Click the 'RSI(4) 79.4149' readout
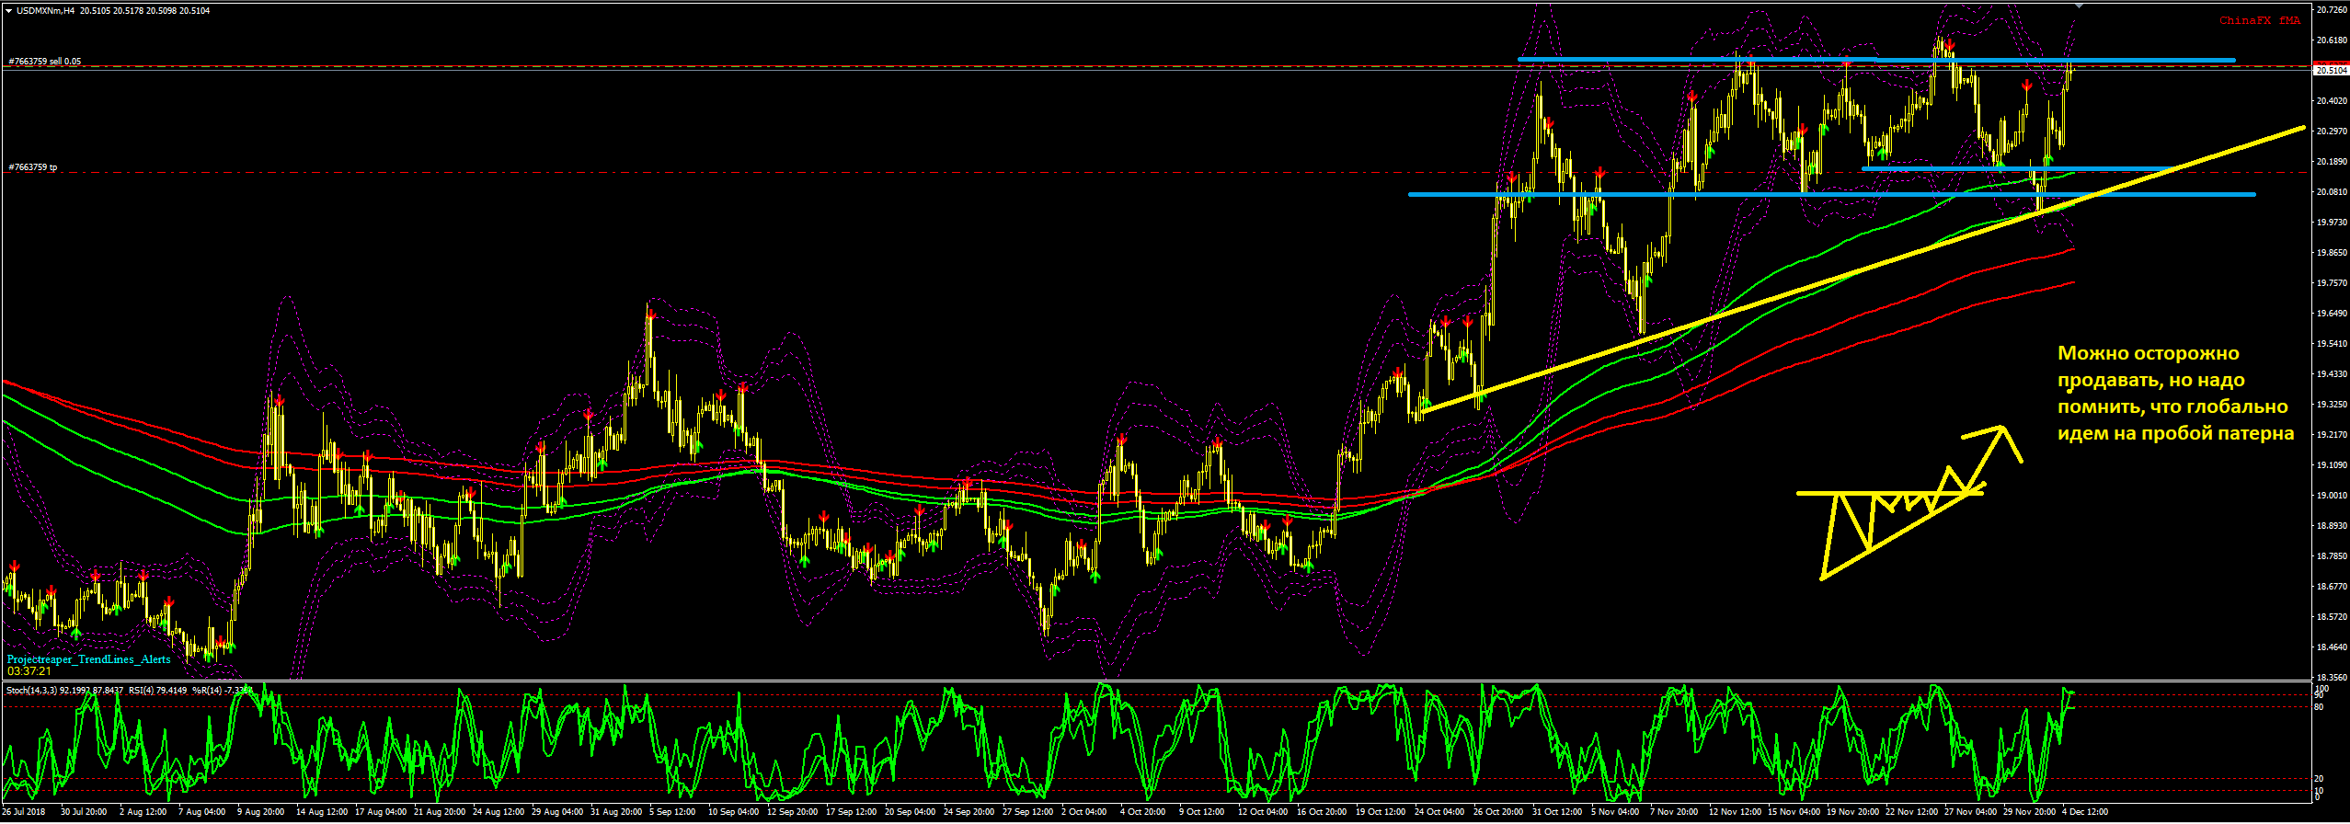The width and height of the screenshot is (2350, 824). coord(158,690)
